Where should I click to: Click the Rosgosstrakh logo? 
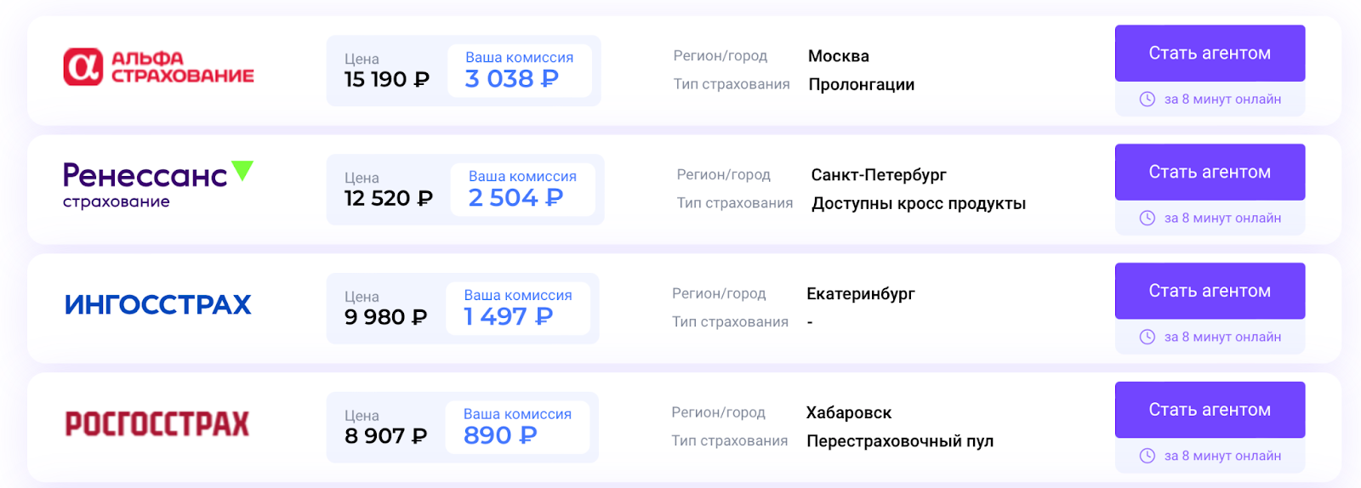coord(157,423)
